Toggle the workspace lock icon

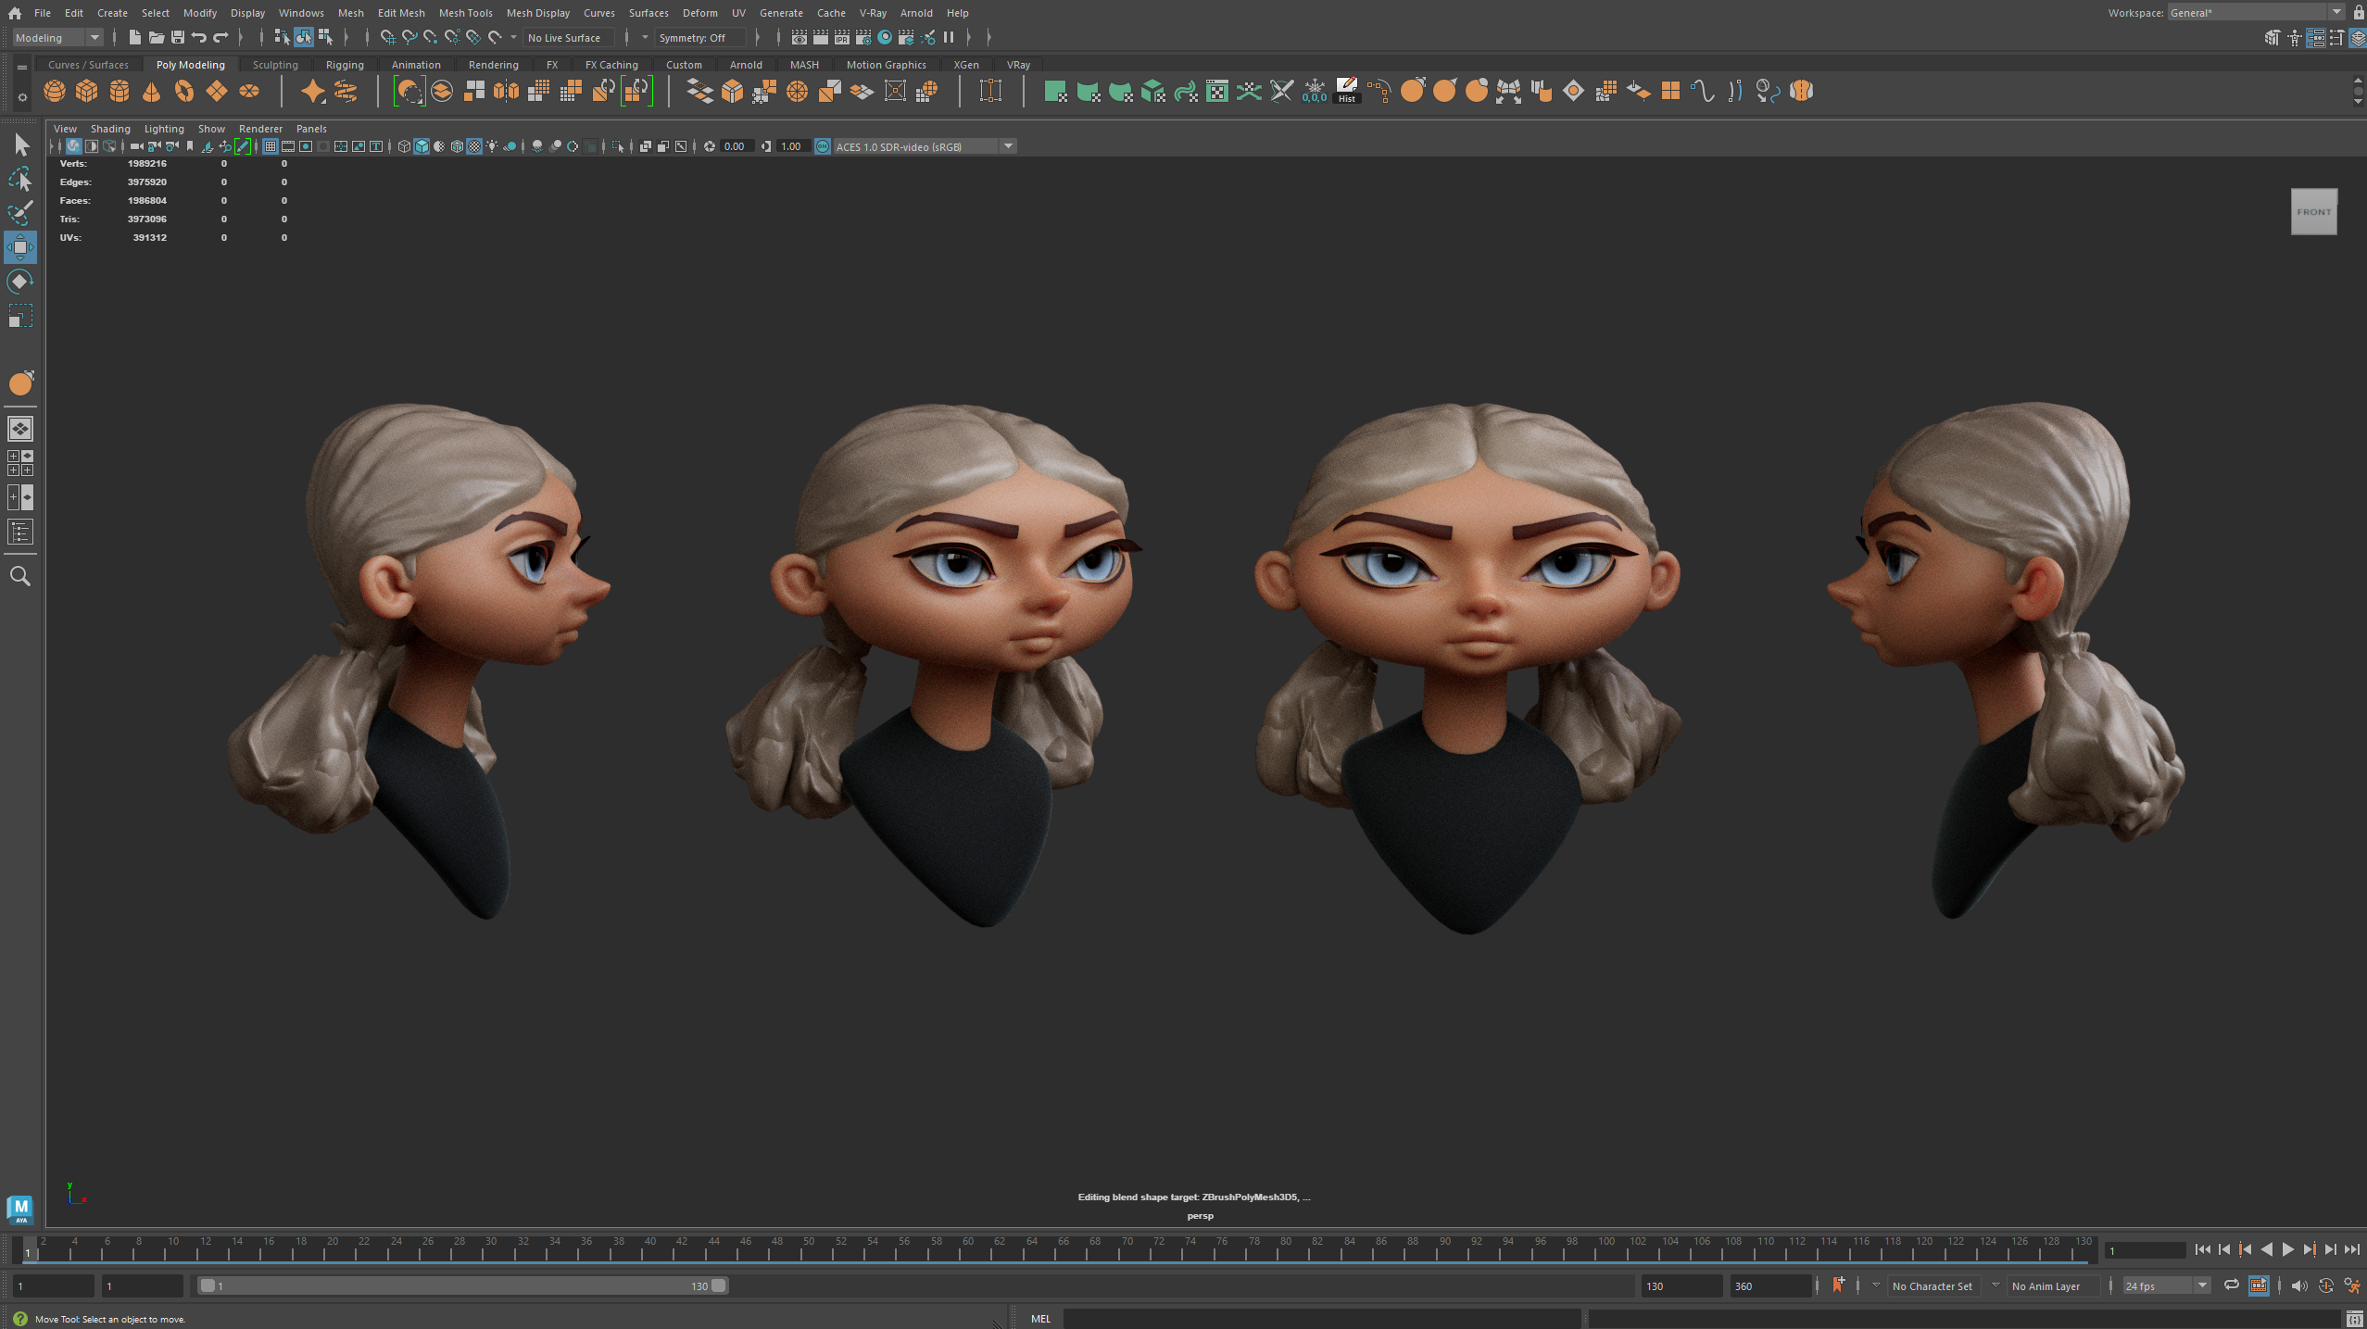[2359, 12]
